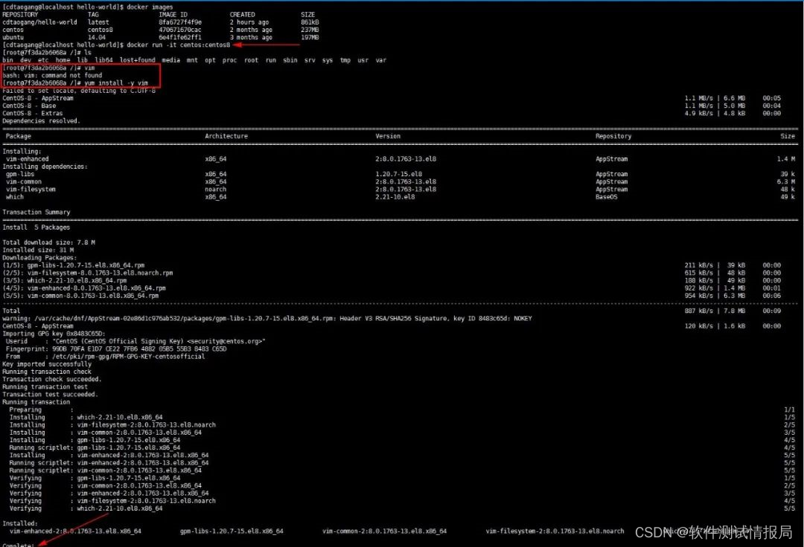The height and width of the screenshot is (547, 804).
Task: Click the 'CentOS-8 - Base' repo line
Action: (29, 106)
